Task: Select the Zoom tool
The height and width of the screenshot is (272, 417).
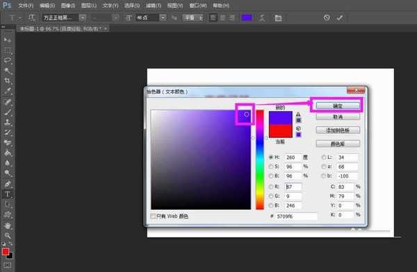Action: (x=8, y=236)
